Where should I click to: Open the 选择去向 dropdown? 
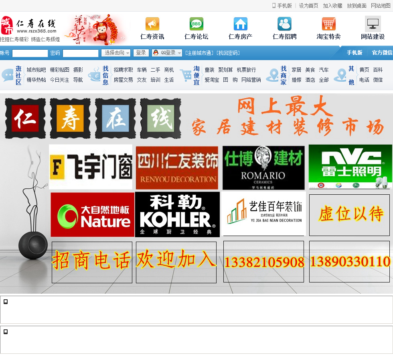[116, 52]
